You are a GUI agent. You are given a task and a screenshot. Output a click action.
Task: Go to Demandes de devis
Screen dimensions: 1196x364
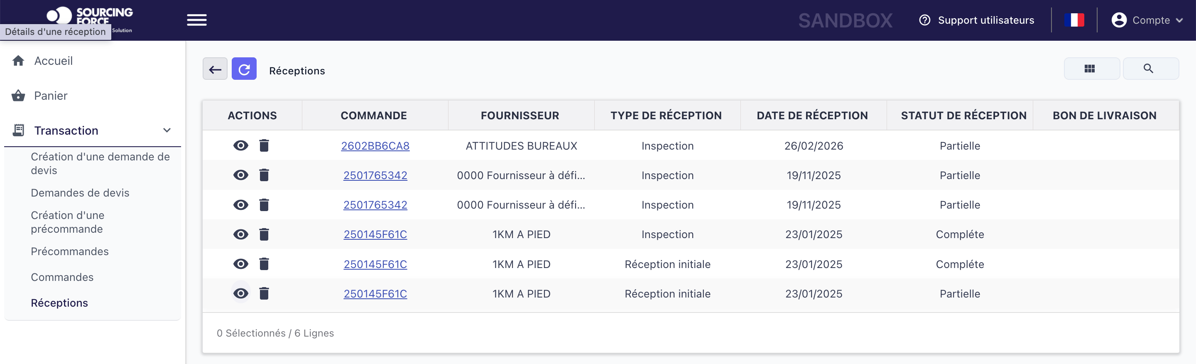pyautogui.click(x=80, y=193)
